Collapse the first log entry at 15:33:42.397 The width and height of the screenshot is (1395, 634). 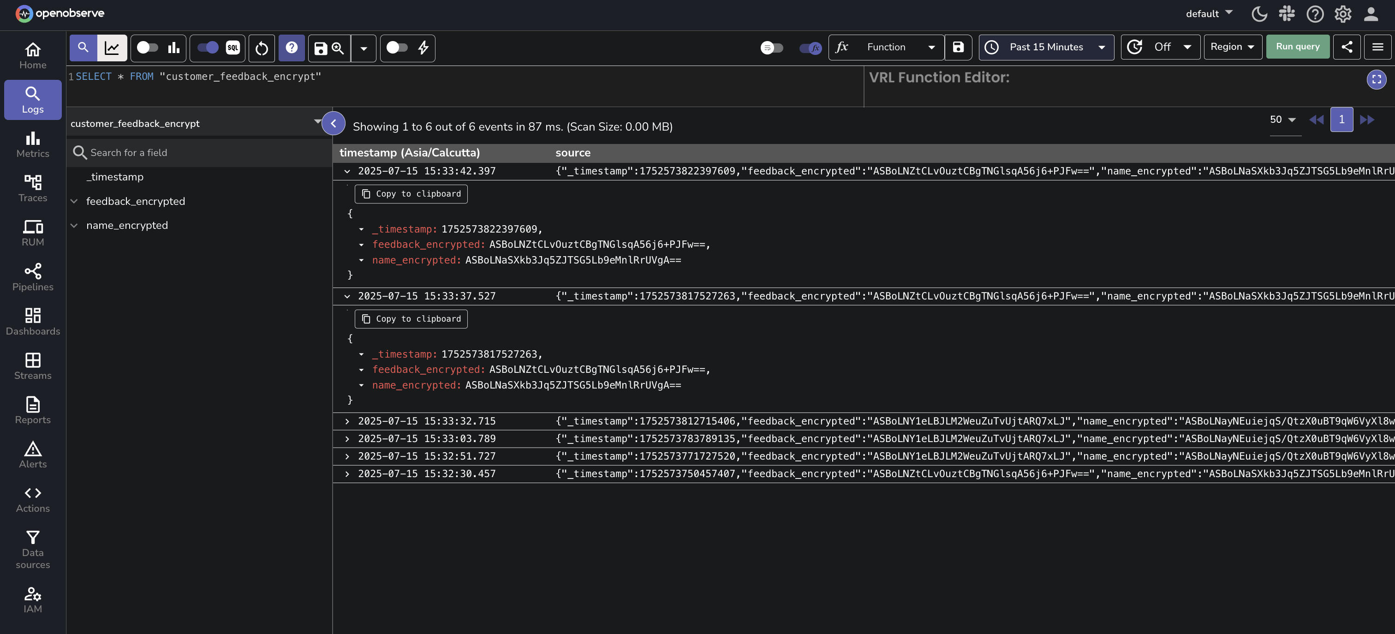(x=347, y=171)
